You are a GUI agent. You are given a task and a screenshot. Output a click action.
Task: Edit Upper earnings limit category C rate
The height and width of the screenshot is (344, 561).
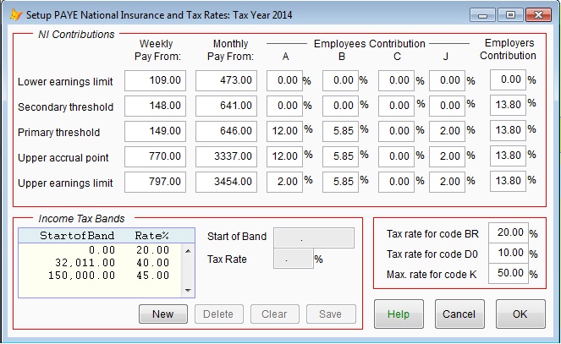point(396,182)
